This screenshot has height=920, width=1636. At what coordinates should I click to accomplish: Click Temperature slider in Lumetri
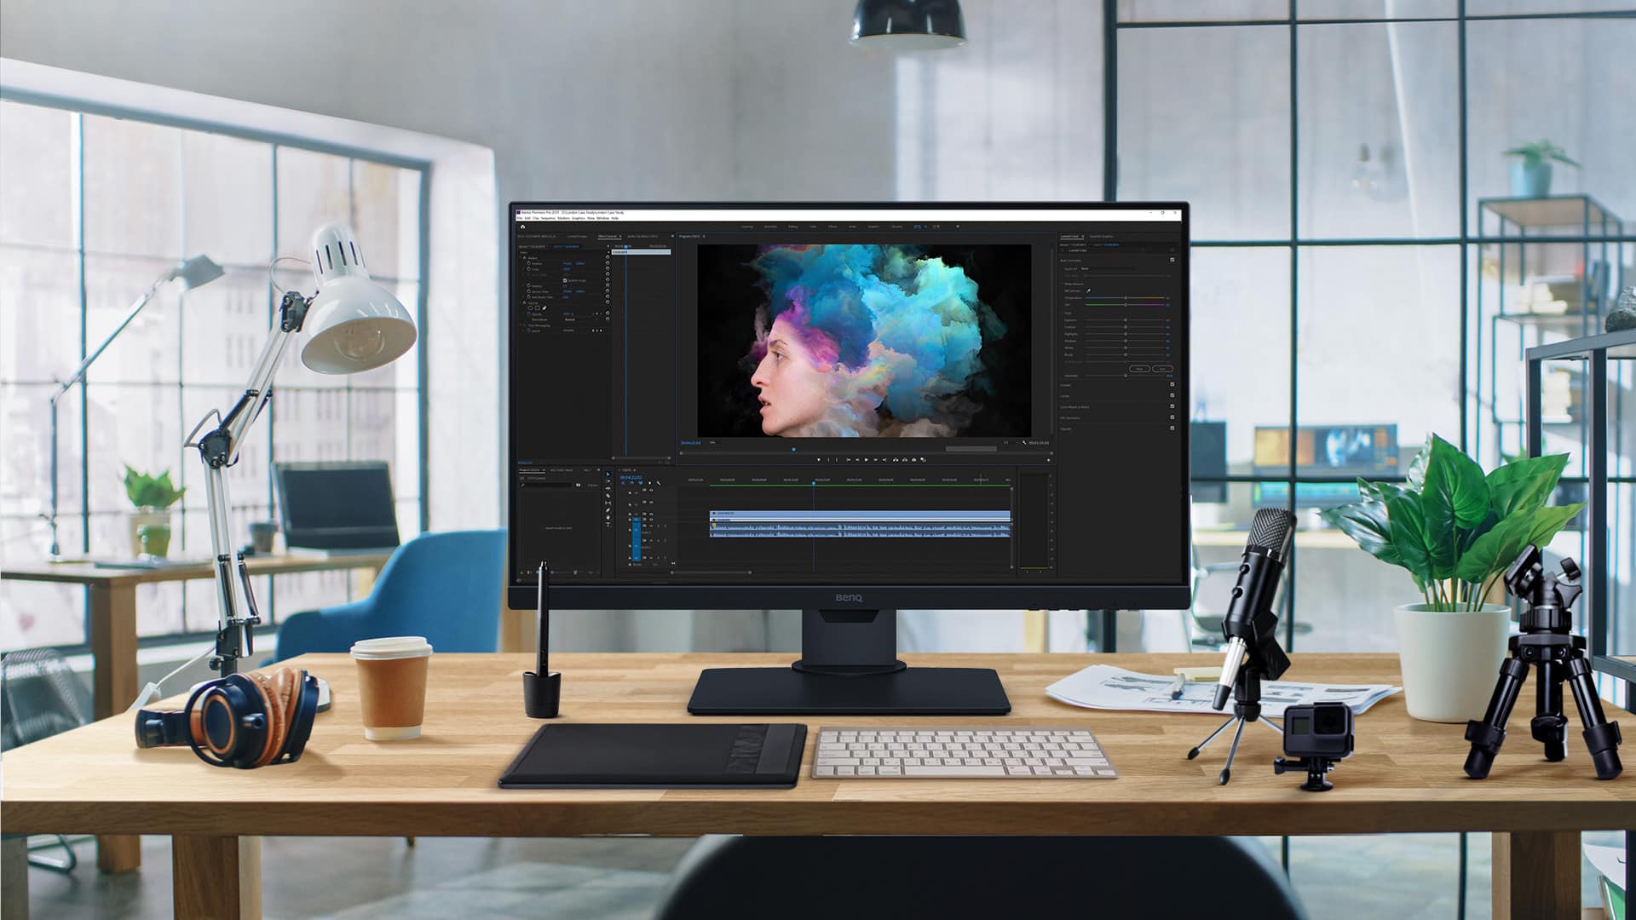pos(1125,298)
